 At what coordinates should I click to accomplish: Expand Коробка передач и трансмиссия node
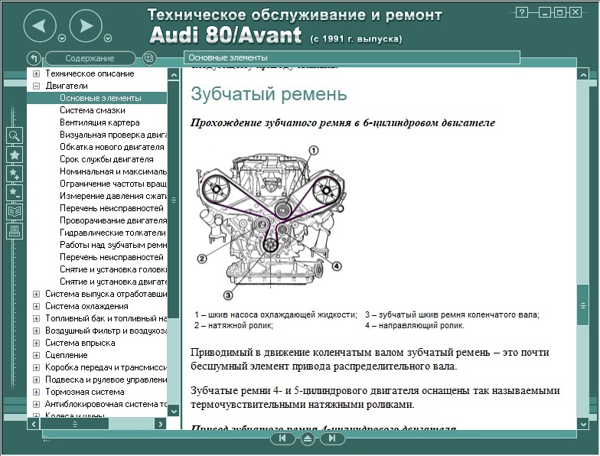37,367
